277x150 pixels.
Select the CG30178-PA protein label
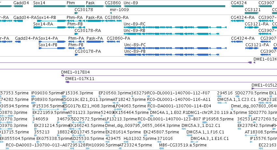(x=88, y=51)
